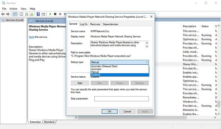The height and width of the screenshot is (129, 221).
Task: Switch to the Dependencies tab
Action: (110, 24)
